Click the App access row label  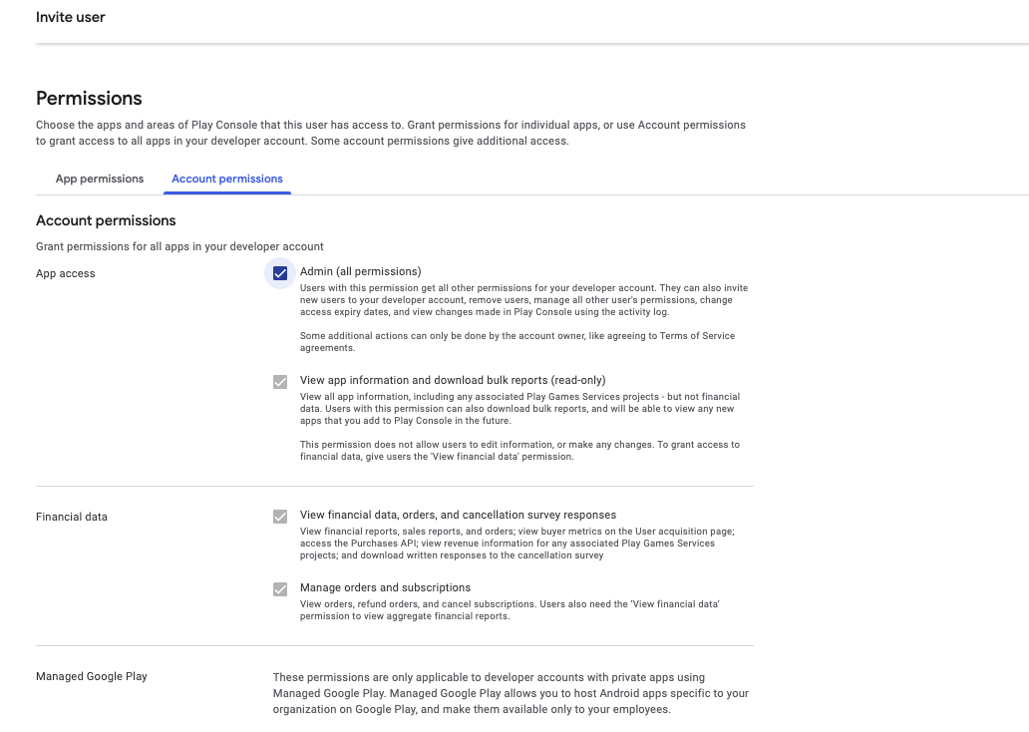pos(65,273)
